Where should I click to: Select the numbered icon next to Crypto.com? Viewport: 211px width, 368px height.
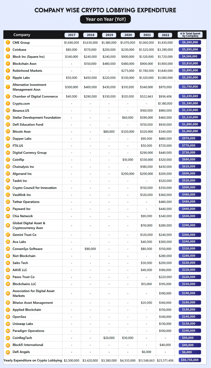tap(8, 103)
